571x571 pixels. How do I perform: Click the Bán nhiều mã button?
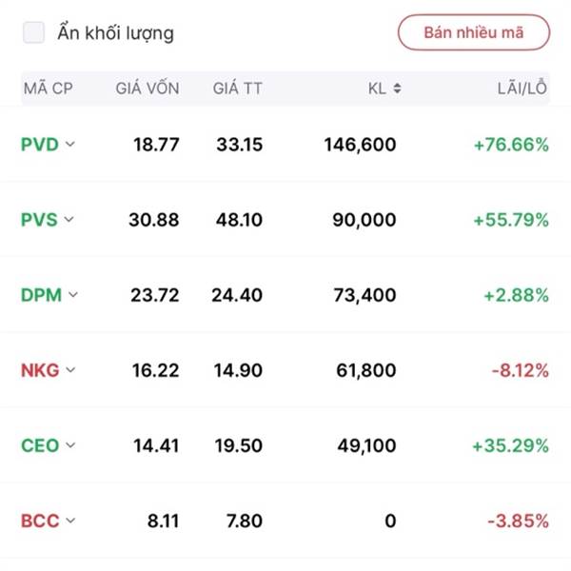[x=473, y=32]
